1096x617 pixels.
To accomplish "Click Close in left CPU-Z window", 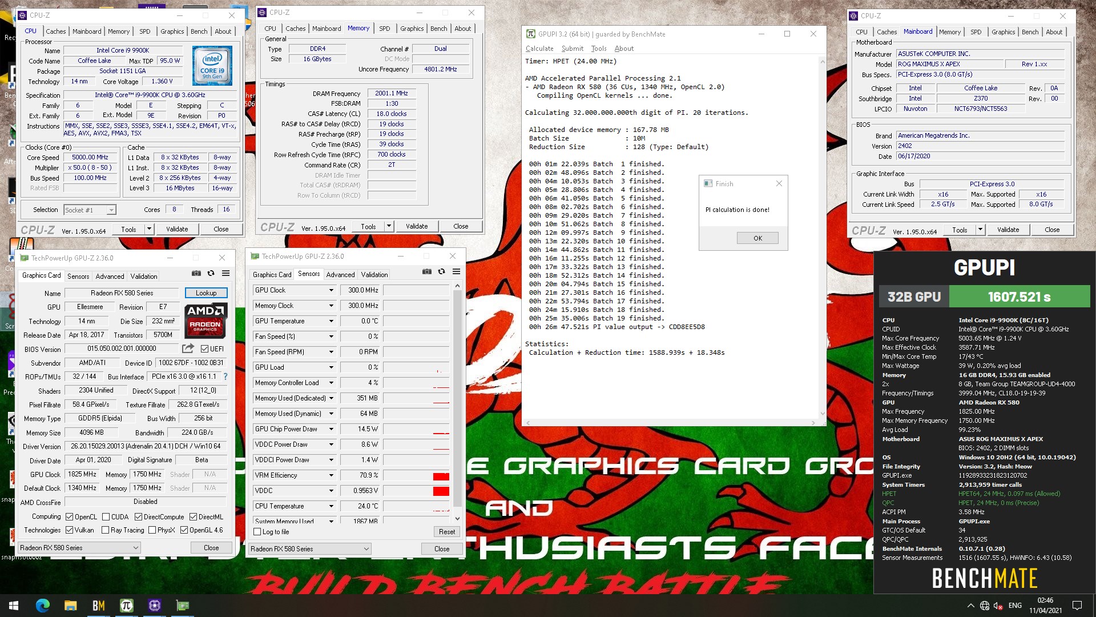I will (221, 229).
